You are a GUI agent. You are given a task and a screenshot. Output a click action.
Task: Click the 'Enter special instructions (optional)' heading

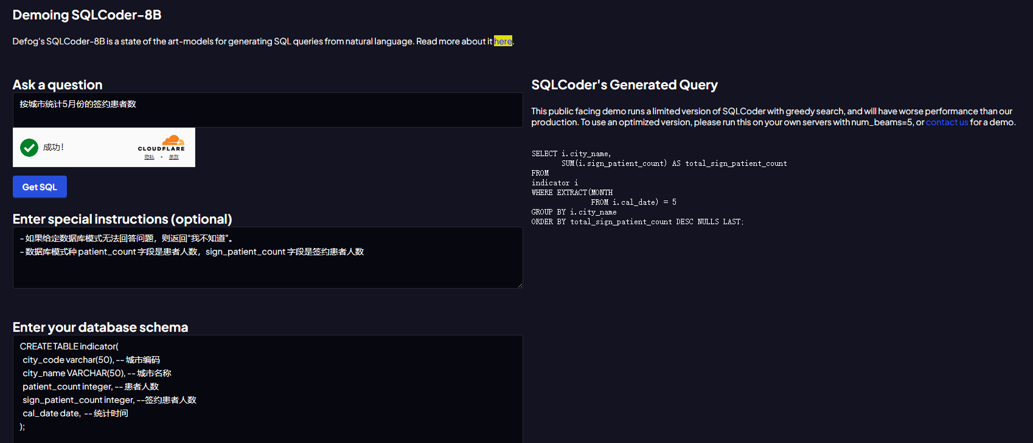122,219
